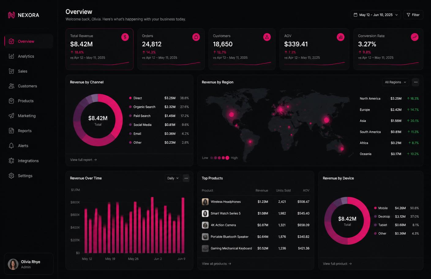Screen dimensions: 431x279
Task: Click the Smart Watch Series 5 product thumbnail
Action: [205, 213]
